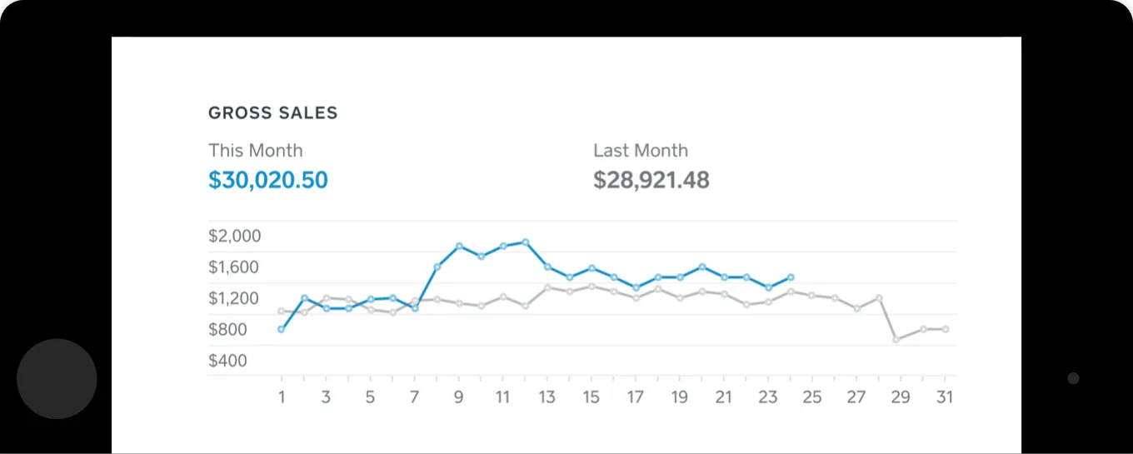Image resolution: width=1133 pixels, height=454 pixels.
Task: Click the GROSS SALES heading
Action: pyautogui.click(x=273, y=113)
